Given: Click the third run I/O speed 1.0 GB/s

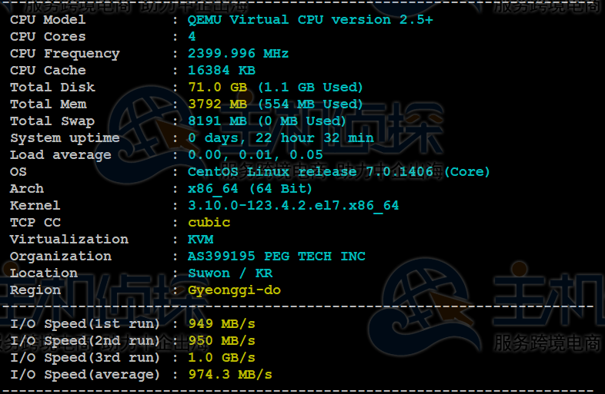Looking at the screenshot, I should pyautogui.click(x=222, y=358).
